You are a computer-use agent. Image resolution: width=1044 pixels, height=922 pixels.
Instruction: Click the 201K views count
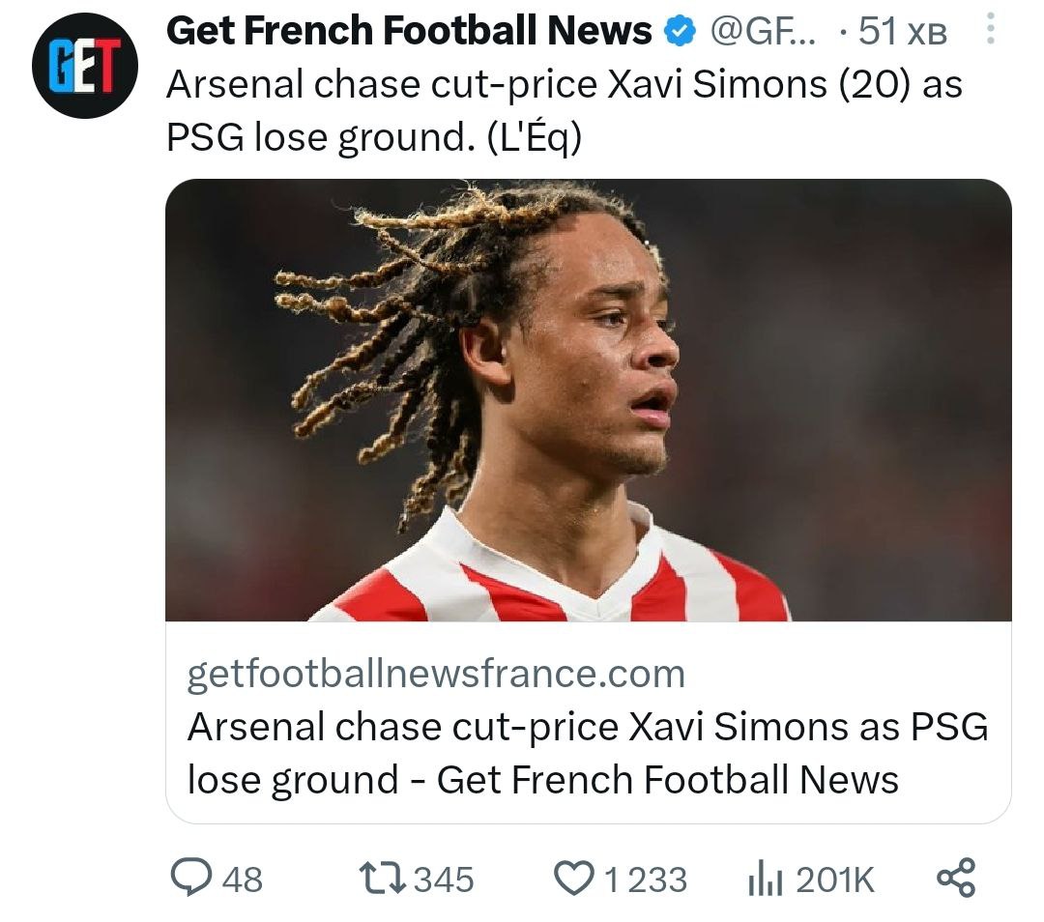(835, 879)
